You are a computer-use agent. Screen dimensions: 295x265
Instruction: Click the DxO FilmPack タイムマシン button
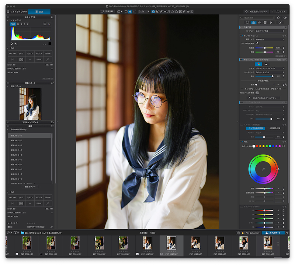click(263, 98)
